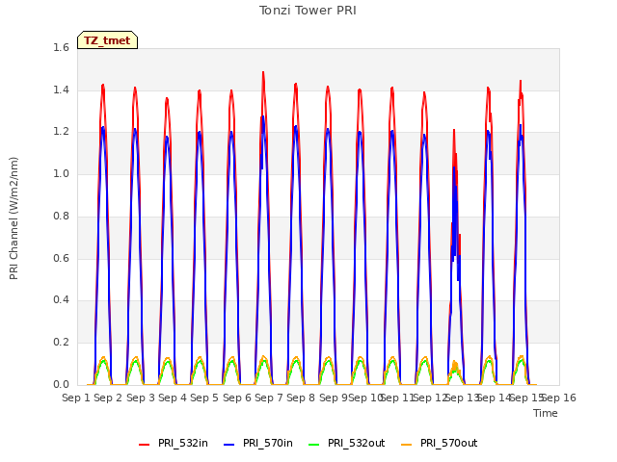The image size is (617, 462).
Task: Toggle PRI_532out series in legend
Action: point(347,443)
